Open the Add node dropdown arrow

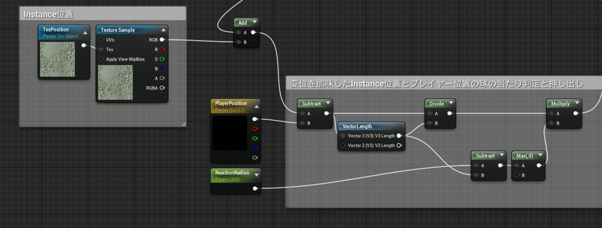254,22
